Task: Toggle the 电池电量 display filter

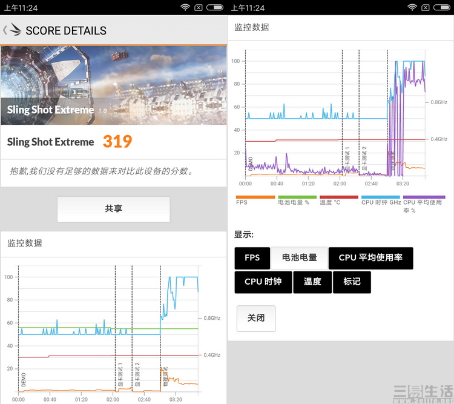Action: 299,258
